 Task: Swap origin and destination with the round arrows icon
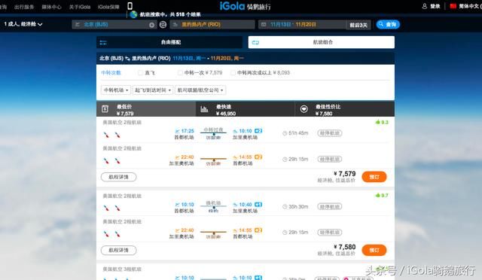tap(163, 25)
